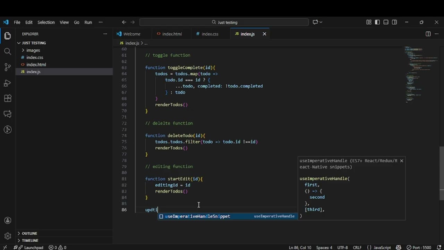Open the Run and Debug view
The image size is (444, 250).
coord(8,83)
